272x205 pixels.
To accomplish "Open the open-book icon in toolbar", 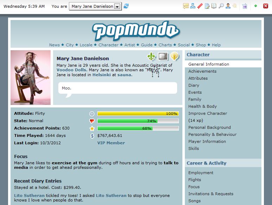I will click(x=214, y=6).
